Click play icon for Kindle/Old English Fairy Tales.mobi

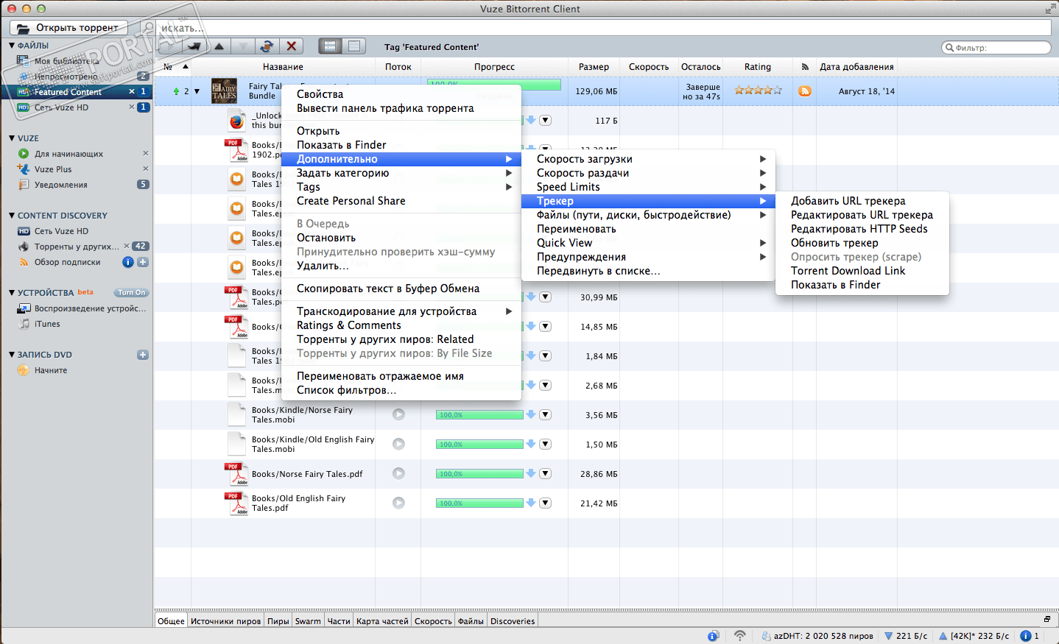(x=398, y=445)
